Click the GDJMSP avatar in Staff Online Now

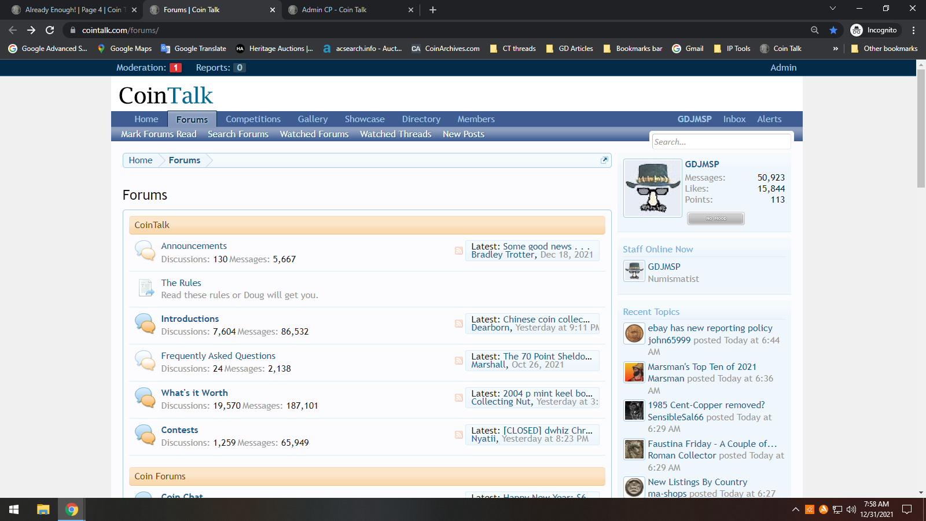(634, 271)
